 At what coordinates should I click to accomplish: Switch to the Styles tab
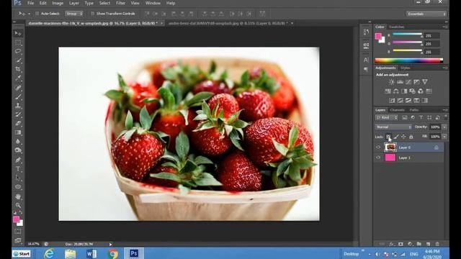(405, 68)
